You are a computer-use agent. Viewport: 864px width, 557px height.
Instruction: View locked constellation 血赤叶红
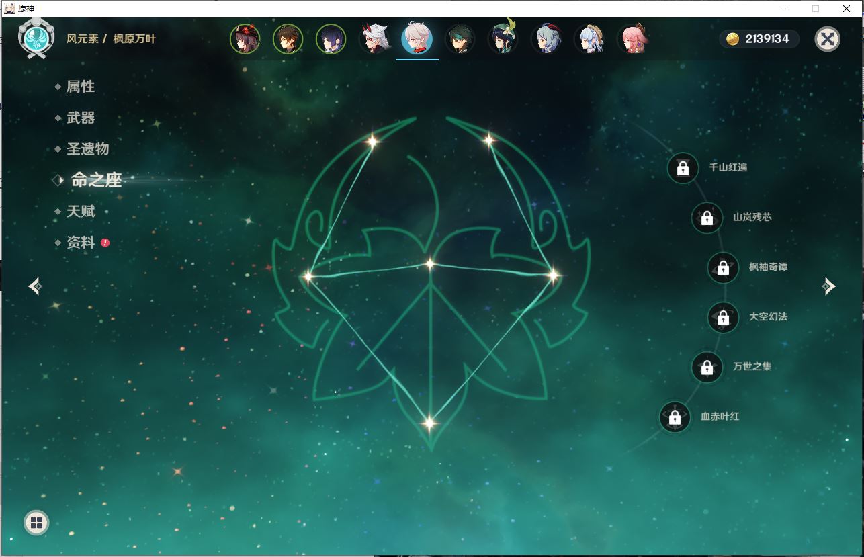675,417
